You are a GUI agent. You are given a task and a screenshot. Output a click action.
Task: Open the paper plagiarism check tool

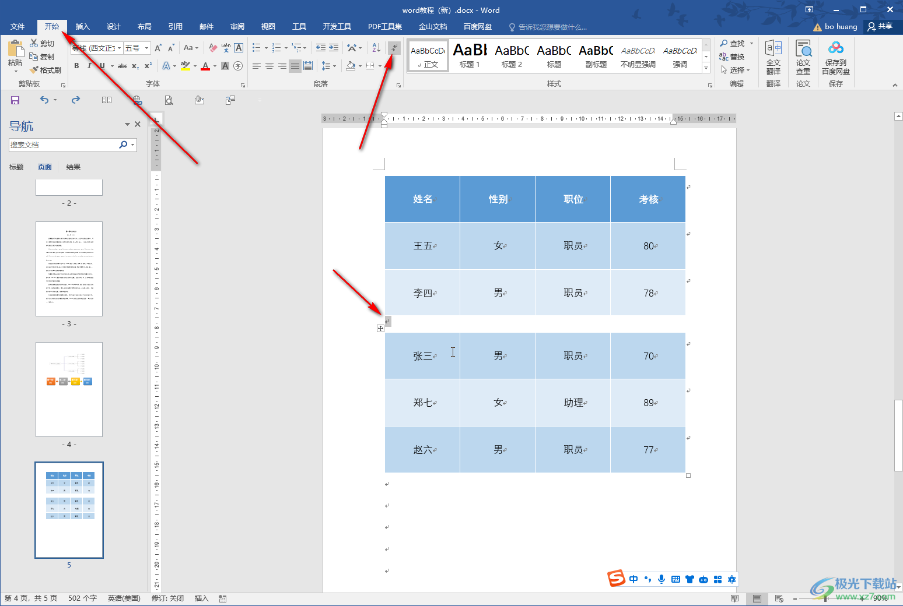click(803, 57)
